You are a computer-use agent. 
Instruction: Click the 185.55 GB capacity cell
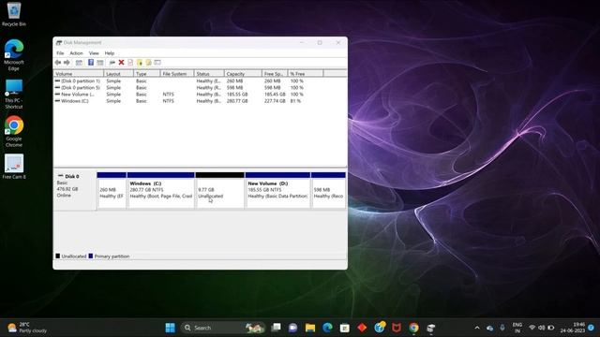(x=237, y=94)
